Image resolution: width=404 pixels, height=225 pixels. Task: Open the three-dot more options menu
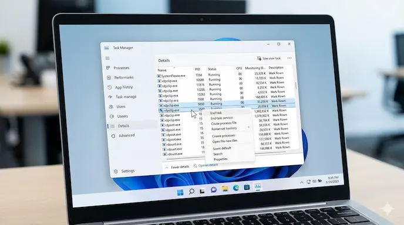[289, 58]
